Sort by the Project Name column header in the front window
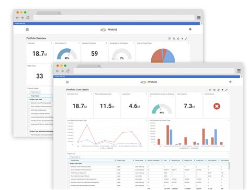The width and height of the screenshot is (248, 190). click(75, 161)
